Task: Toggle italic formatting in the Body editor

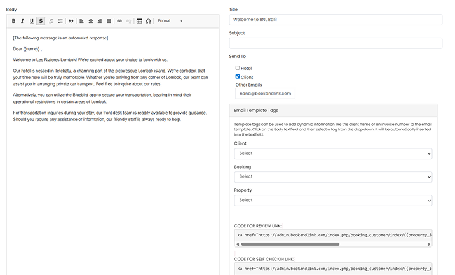Action: point(22,21)
